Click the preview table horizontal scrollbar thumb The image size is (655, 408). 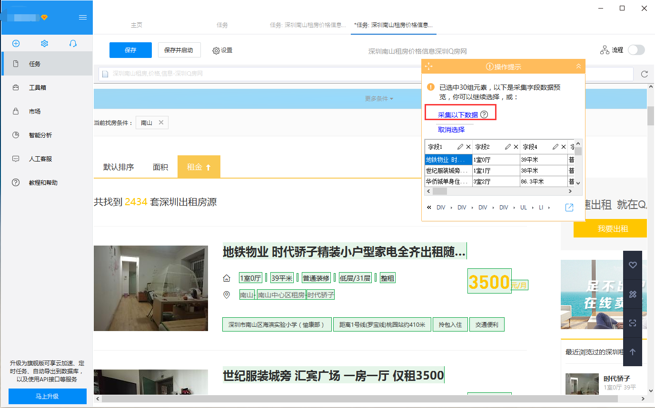click(x=440, y=191)
